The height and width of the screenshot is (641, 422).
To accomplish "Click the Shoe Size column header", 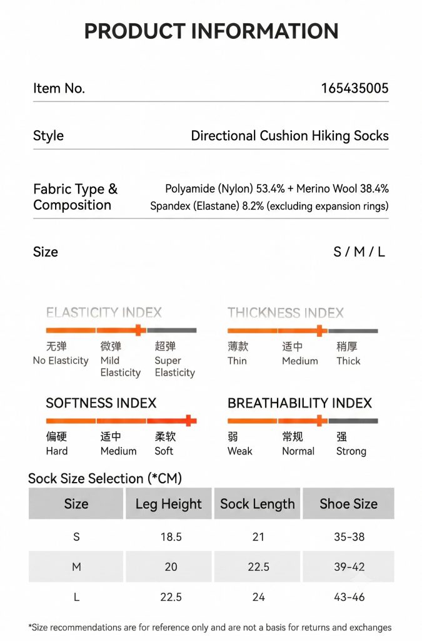I will click(348, 504).
